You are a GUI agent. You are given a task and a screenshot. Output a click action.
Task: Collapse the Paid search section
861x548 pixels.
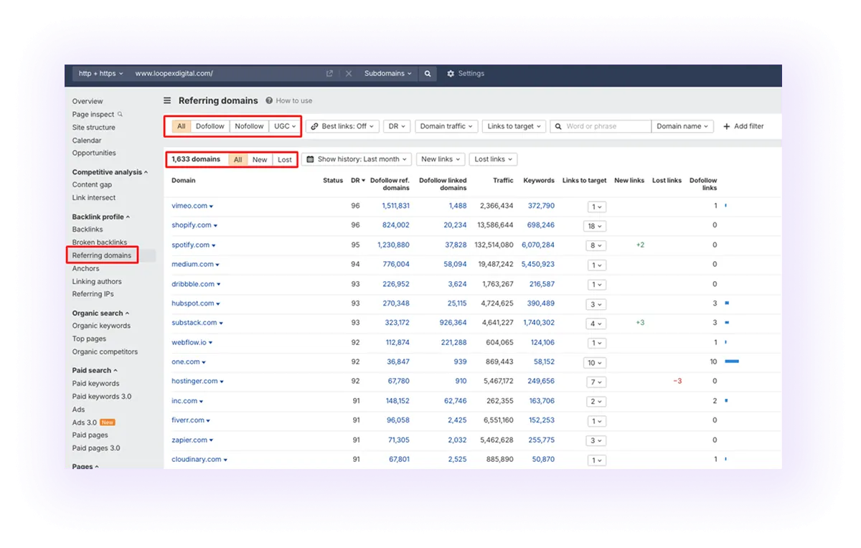[x=94, y=371]
